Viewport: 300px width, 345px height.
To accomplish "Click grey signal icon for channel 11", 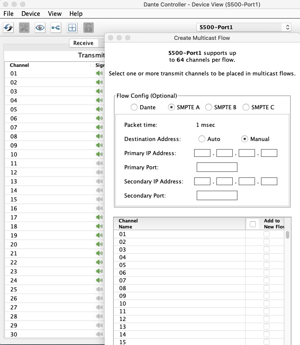I will [x=99, y=163].
